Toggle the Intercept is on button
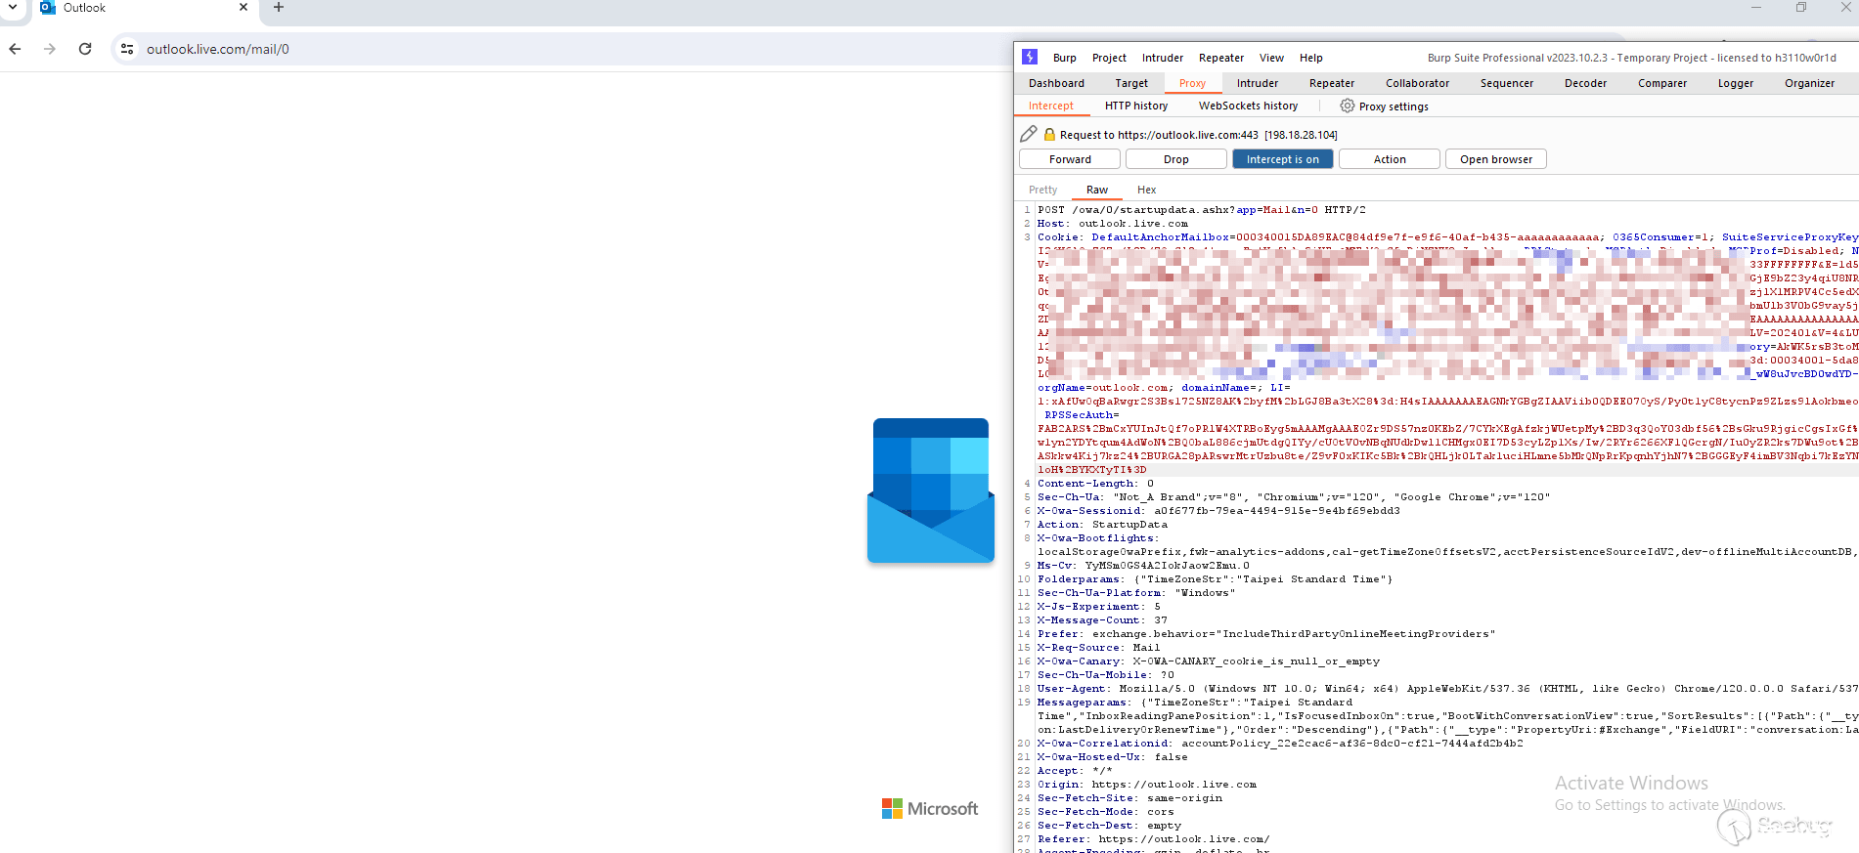Viewport: 1859px width, 853px height. pos(1283,159)
